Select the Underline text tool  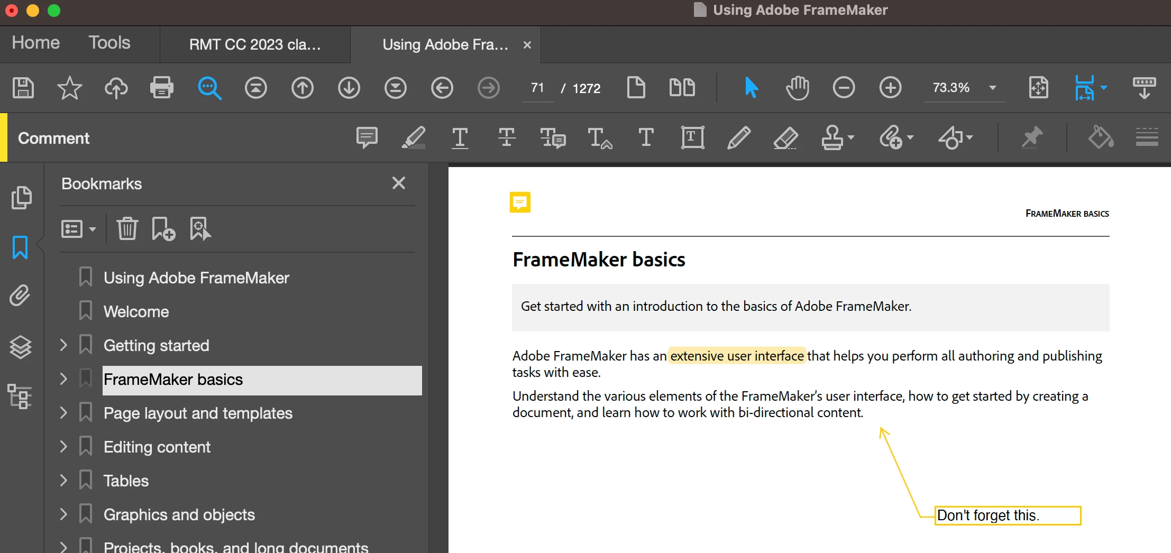pos(460,138)
